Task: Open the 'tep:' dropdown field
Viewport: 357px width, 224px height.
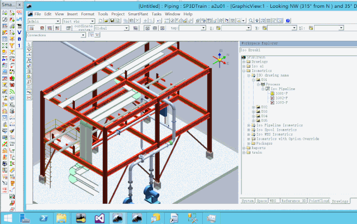Action: click(x=203, y=28)
